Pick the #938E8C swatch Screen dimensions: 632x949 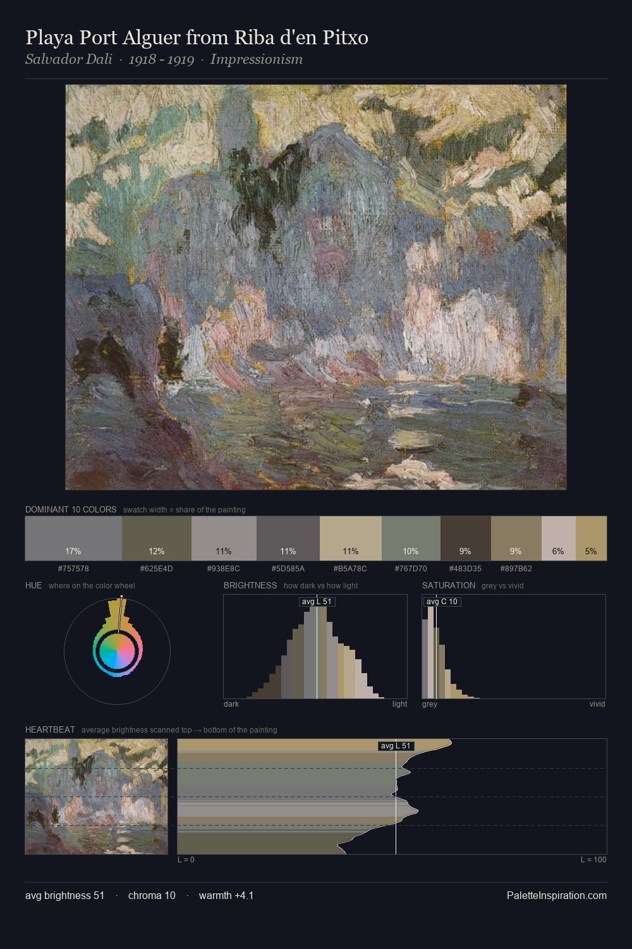tap(224, 538)
